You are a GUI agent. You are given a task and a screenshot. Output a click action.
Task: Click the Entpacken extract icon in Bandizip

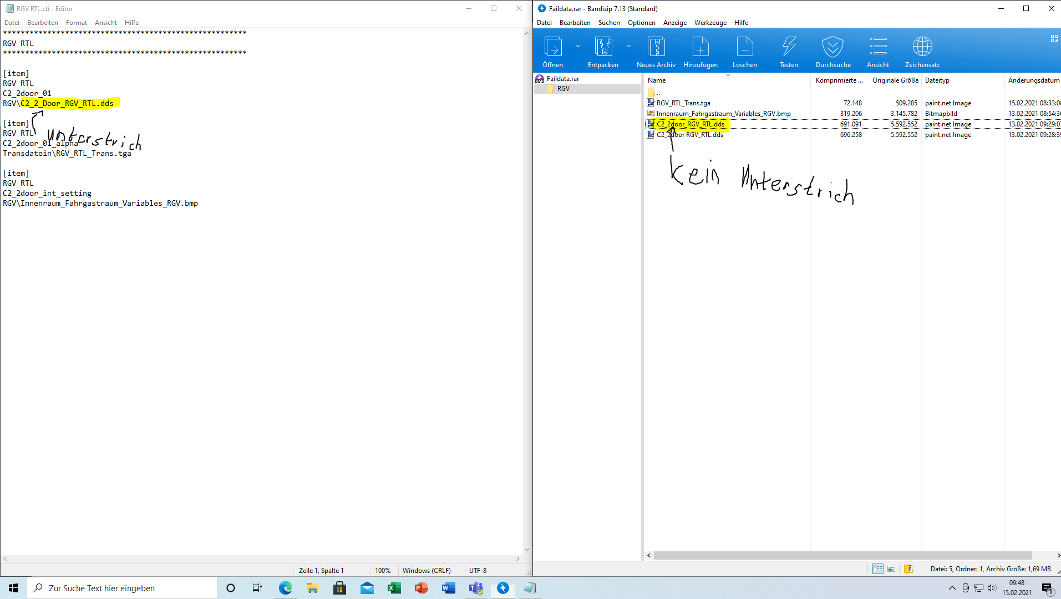[x=603, y=47]
